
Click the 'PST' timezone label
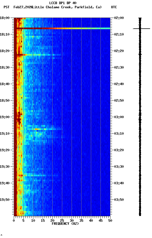coord(7,7)
